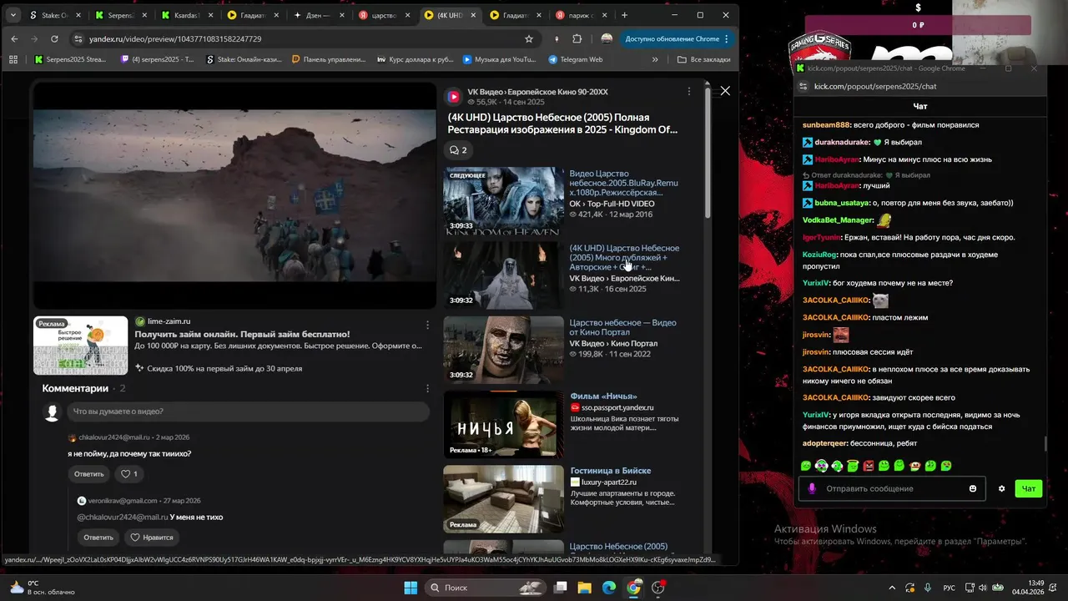Switch to the Дзен browser tab
The width and height of the screenshot is (1068, 601).
coord(320,15)
